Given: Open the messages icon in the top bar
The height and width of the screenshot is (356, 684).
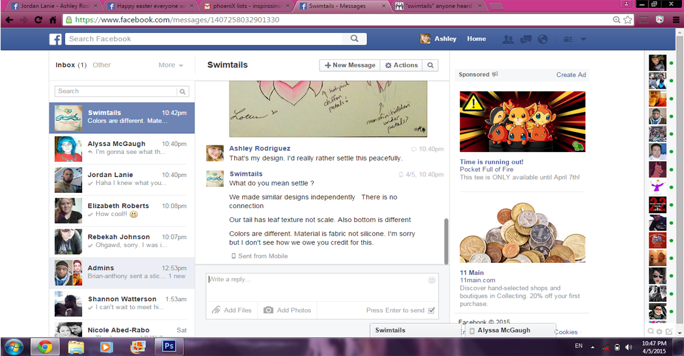Looking at the screenshot, I should (526, 39).
